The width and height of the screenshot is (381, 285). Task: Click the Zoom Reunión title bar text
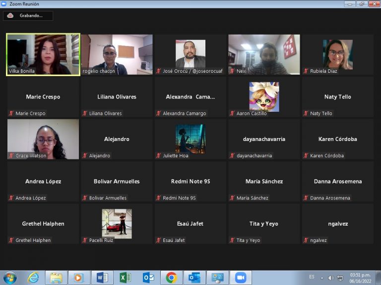[24, 4]
